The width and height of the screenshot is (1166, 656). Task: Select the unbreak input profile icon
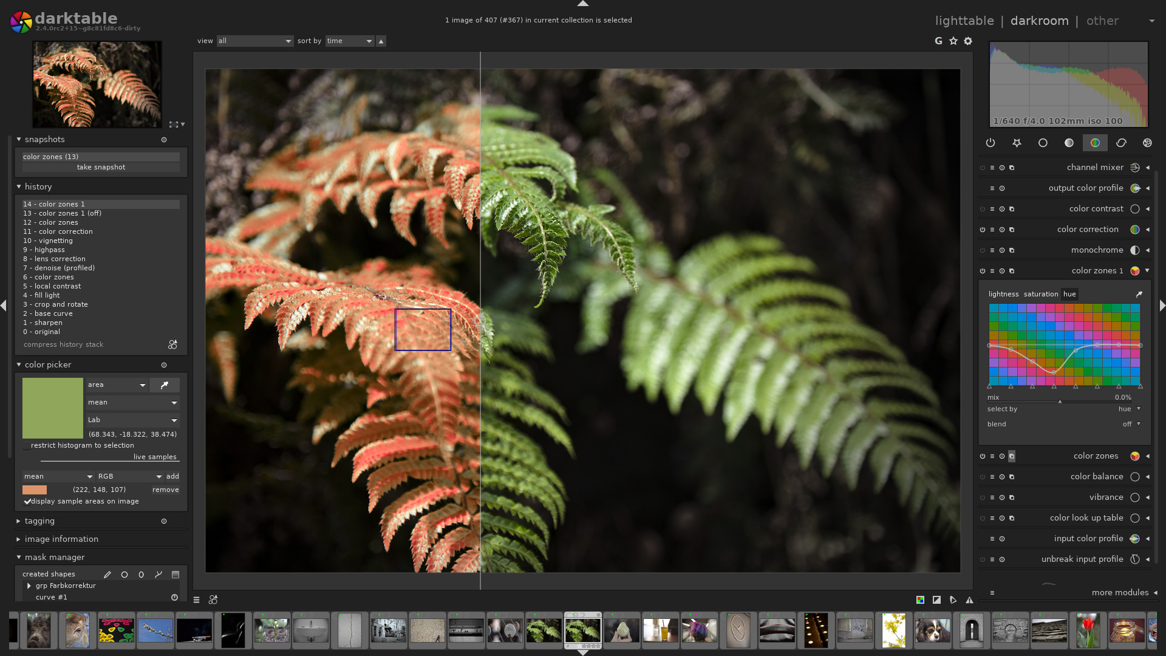1135,558
